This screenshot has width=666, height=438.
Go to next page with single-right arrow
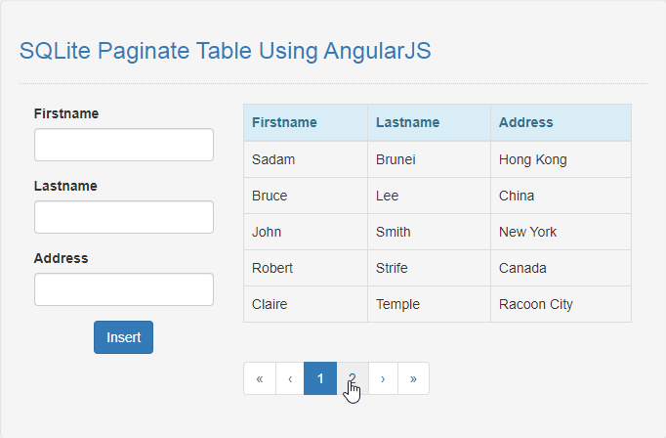point(383,378)
